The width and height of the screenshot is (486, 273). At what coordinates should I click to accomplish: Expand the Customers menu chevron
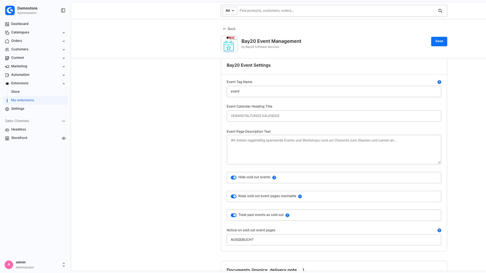[x=64, y=50]
